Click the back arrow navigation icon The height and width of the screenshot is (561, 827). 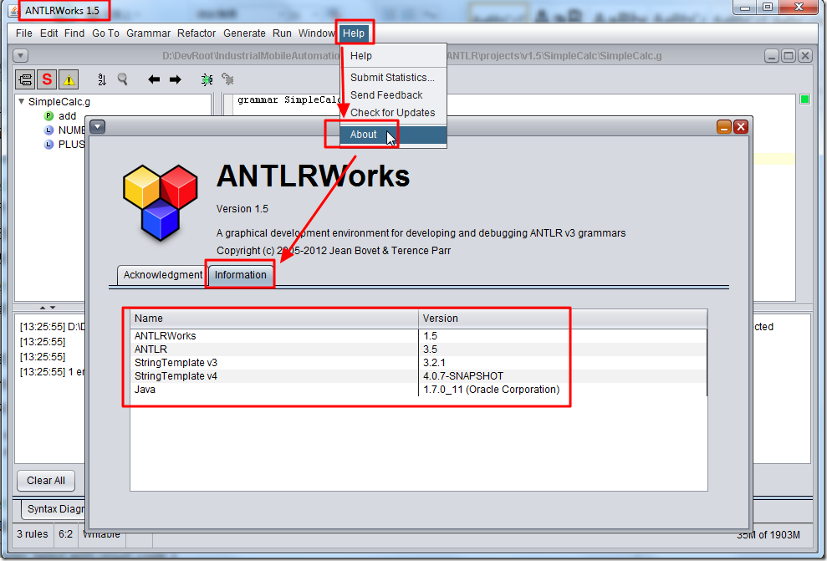(154, 79)
